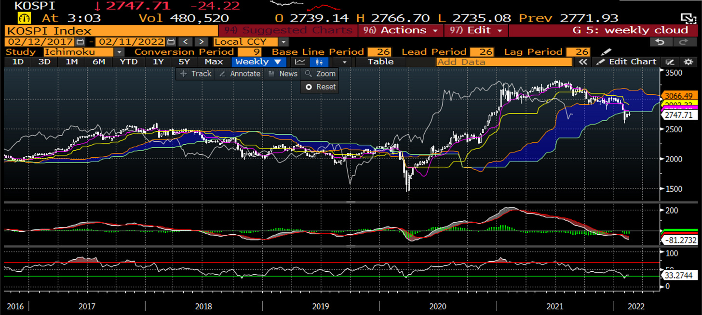Open the end date calendar picker

click(x=172, y=42)
